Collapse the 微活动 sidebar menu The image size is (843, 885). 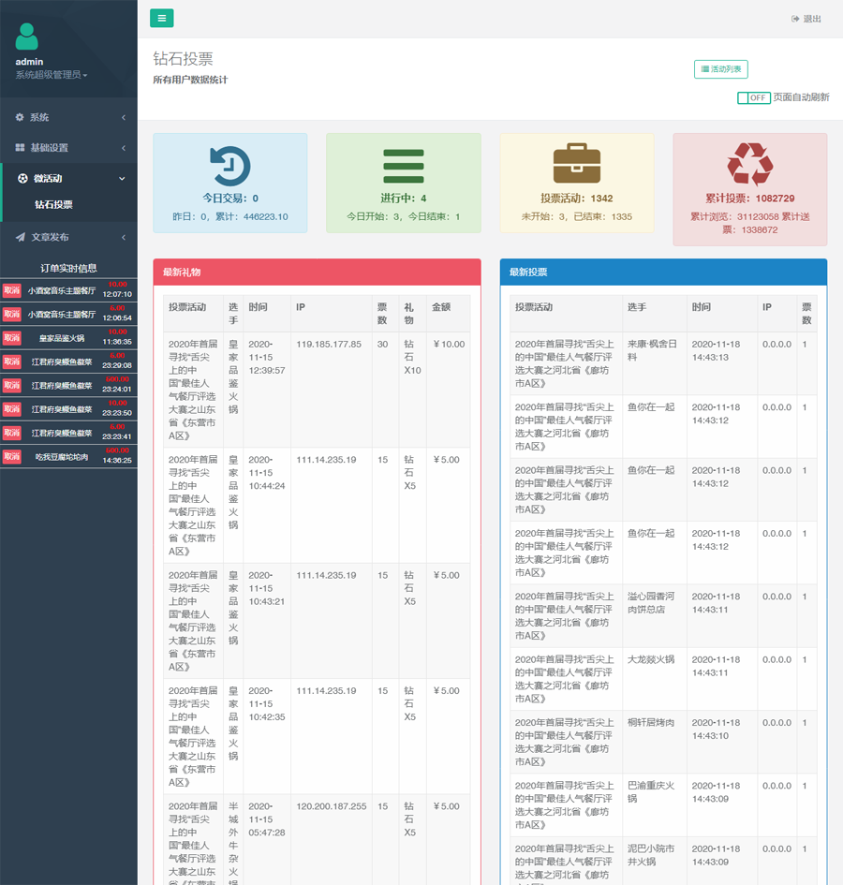pyautogui.click(x=68, y=178)
